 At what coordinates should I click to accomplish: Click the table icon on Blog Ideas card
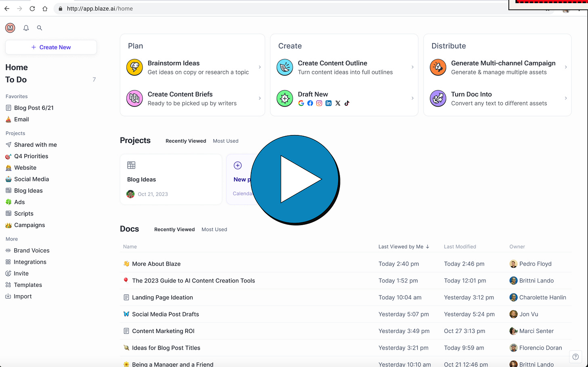tap(131, 165)
